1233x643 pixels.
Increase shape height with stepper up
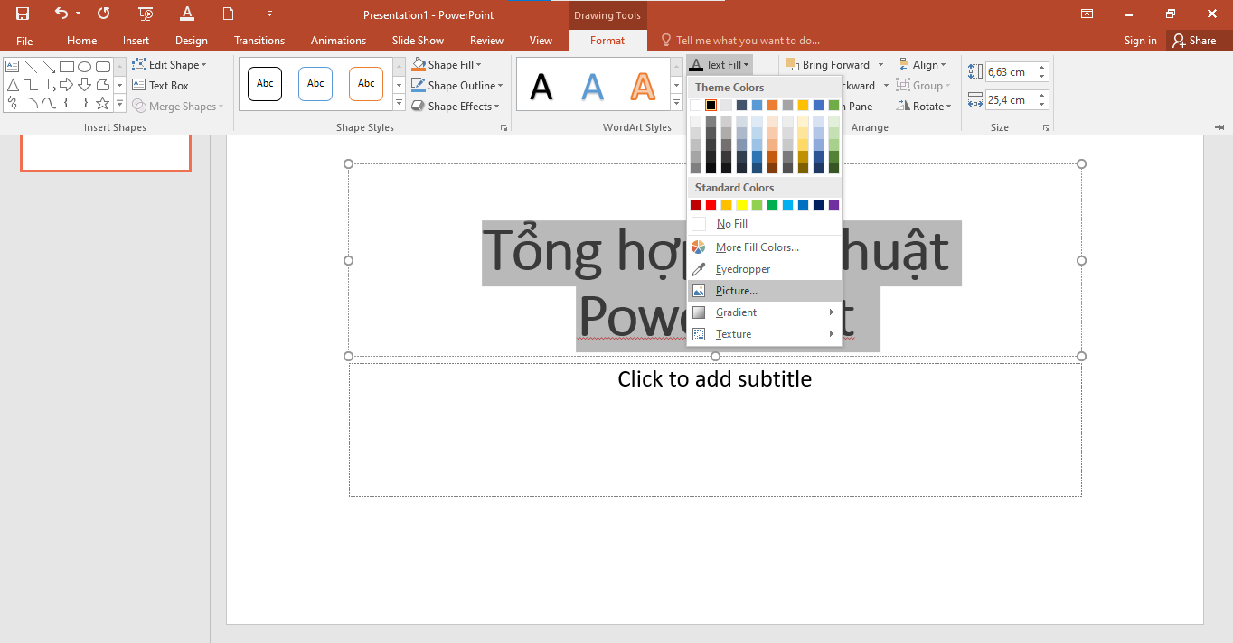point(1042,68)
